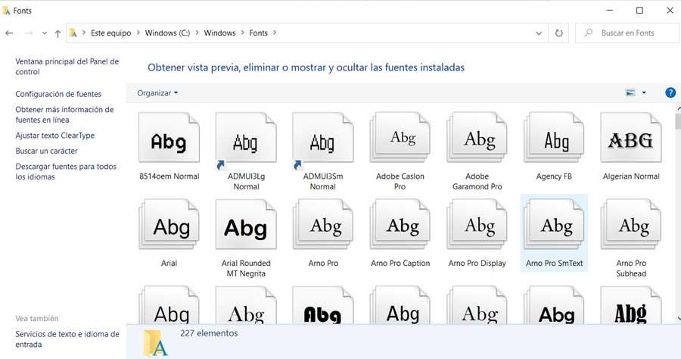Screen dimensions: 681x359
Task: Click the blue help question mark icon
Action: click(670, 92)
